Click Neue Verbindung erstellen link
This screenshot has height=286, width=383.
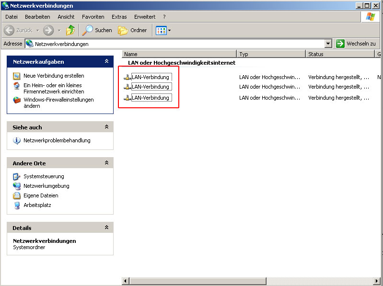(x=54, y=76)
